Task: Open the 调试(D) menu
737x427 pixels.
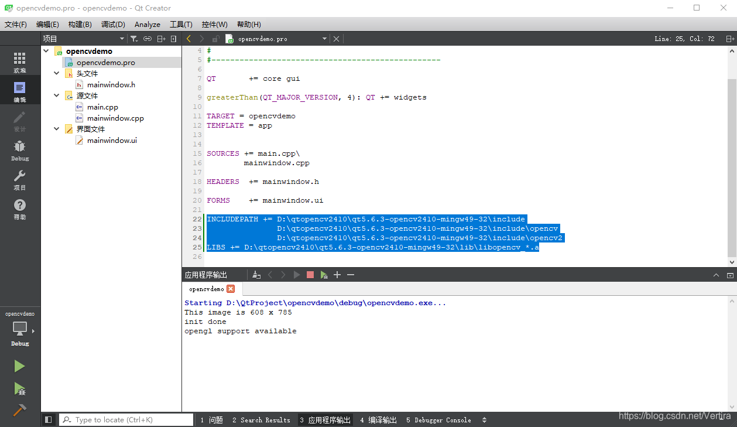Action: click(x=113, y=24)
